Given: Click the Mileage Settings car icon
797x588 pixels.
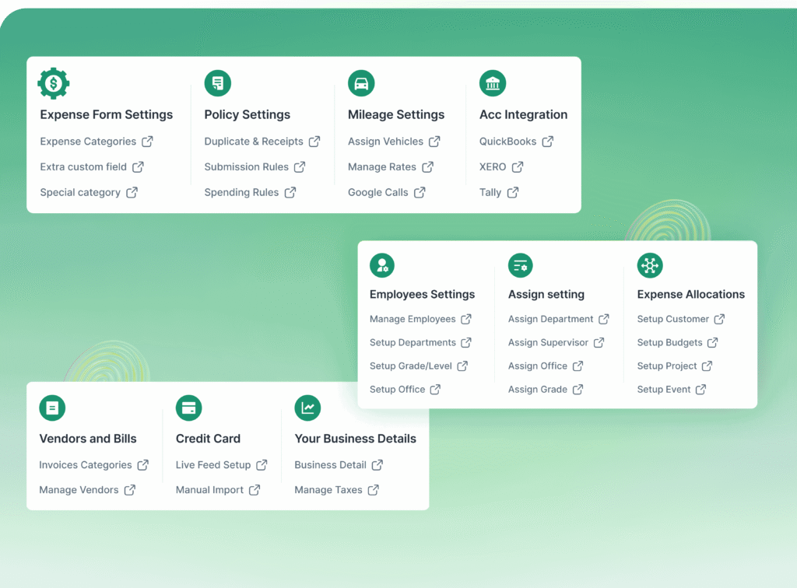Looking at the screenshot, I should click(361, 83).
